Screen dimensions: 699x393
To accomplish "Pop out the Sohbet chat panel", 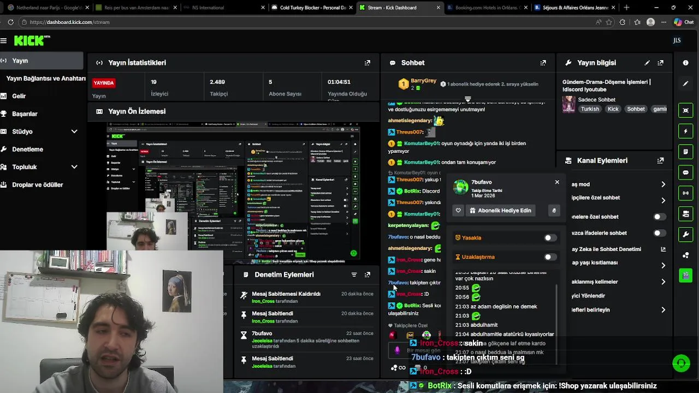I will [543, 63].
